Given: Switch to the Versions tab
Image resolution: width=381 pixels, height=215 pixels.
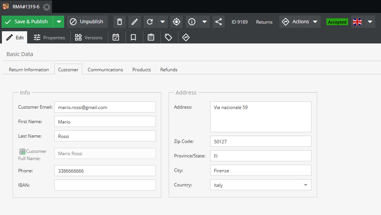Looking at the screenshot, I should pyautogui.click(x=89, y=37).
